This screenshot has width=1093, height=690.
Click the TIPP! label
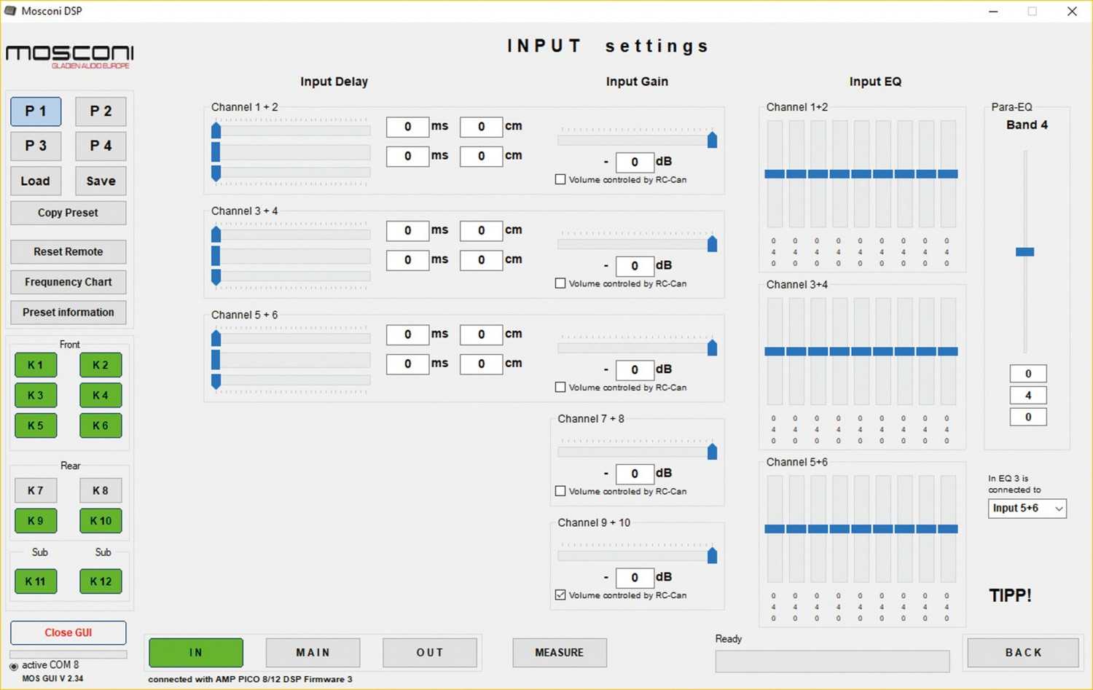pos(1010,595)
